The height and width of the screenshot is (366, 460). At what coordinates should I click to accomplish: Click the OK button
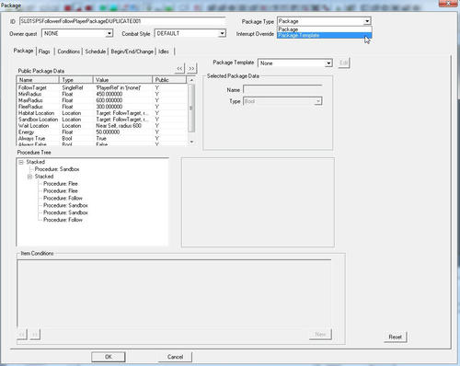coord(109,357)
